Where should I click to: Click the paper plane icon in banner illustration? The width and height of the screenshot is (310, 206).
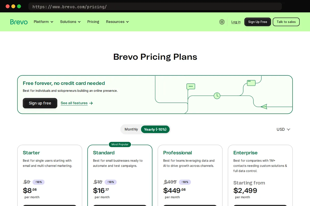pyautogui.click(x=264, y=106)
